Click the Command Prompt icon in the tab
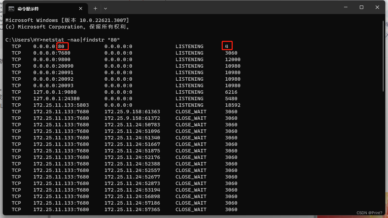The image size is (388, 218). click(11, 9)
